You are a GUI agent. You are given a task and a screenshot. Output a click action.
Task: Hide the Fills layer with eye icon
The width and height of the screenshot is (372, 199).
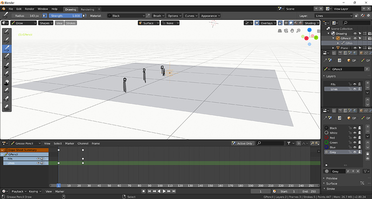coord(355,84)
